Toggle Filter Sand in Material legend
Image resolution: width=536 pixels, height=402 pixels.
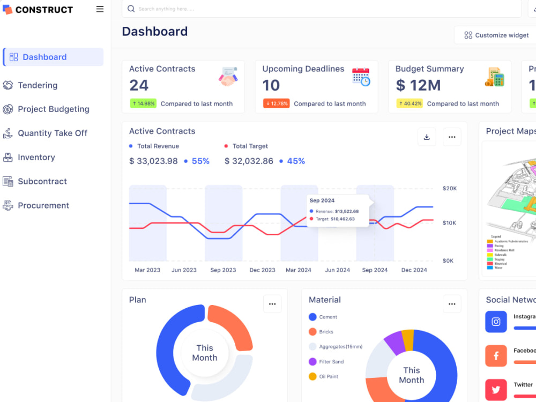(326, 362)
